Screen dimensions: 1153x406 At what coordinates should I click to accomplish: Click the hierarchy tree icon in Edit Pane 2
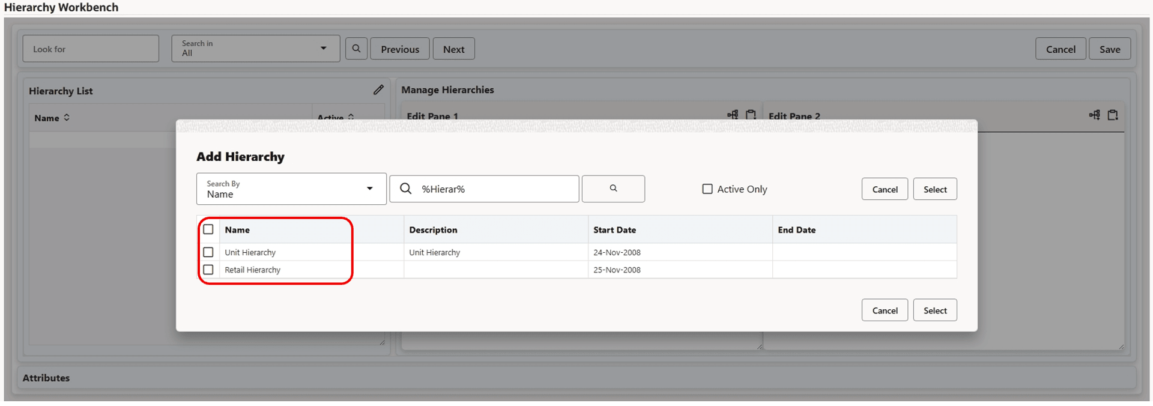tap(1094, 115)
